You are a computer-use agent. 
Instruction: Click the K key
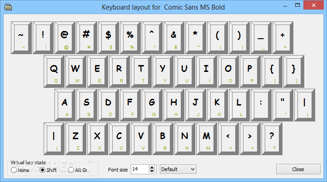218,105
